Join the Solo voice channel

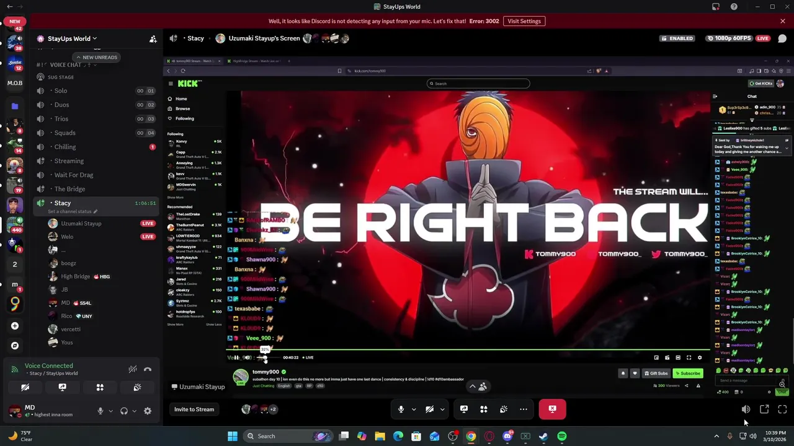(x=96, y=91)
